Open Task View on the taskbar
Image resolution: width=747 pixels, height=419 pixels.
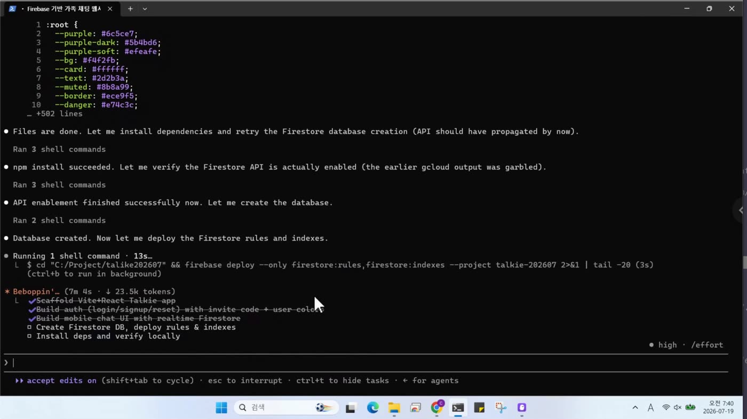point(351,408)
